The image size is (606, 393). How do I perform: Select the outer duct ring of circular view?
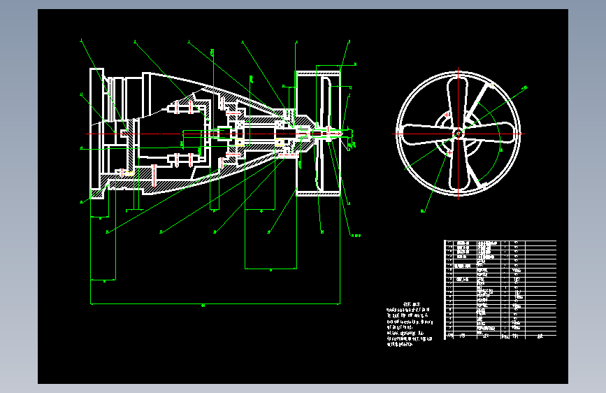[459, 134]
